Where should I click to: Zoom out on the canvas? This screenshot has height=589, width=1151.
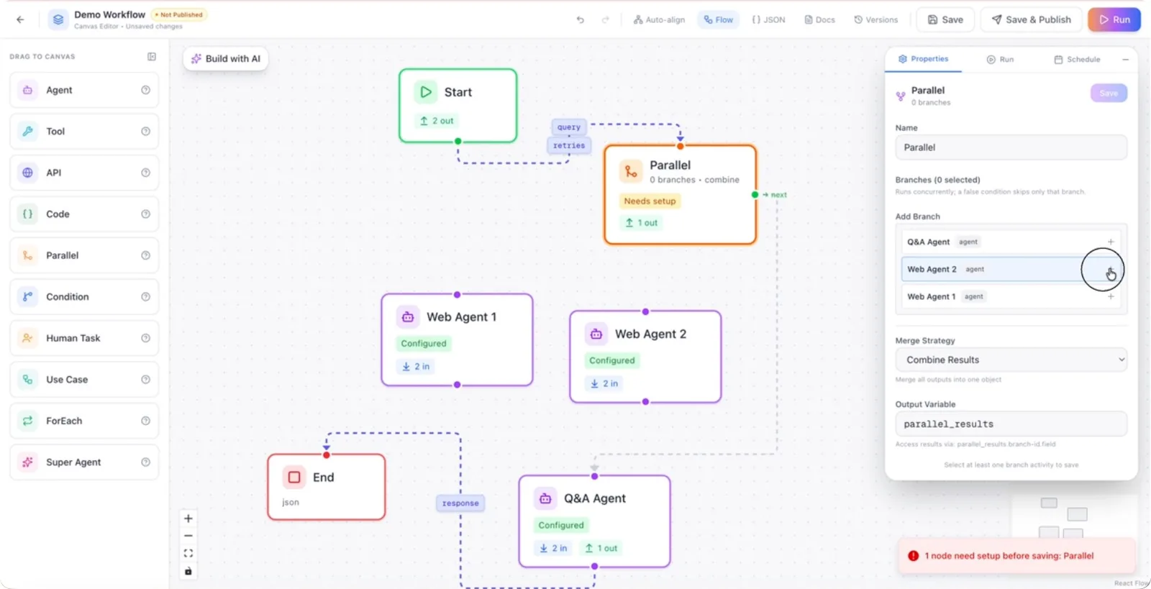[188, 536]
